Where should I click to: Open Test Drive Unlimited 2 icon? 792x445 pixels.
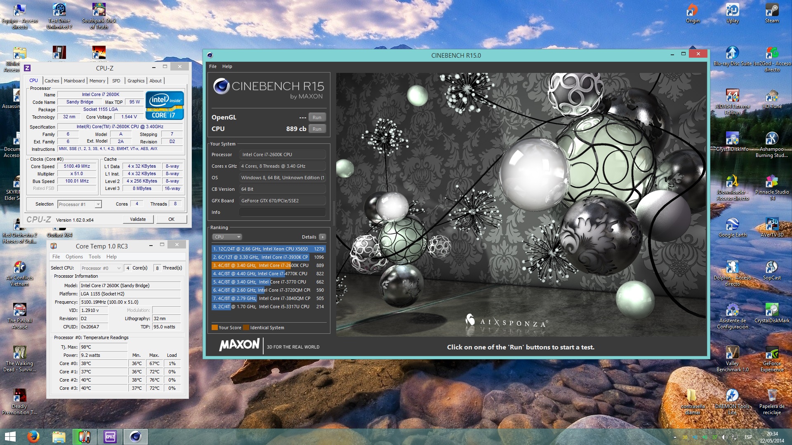(x=59, y=16)
